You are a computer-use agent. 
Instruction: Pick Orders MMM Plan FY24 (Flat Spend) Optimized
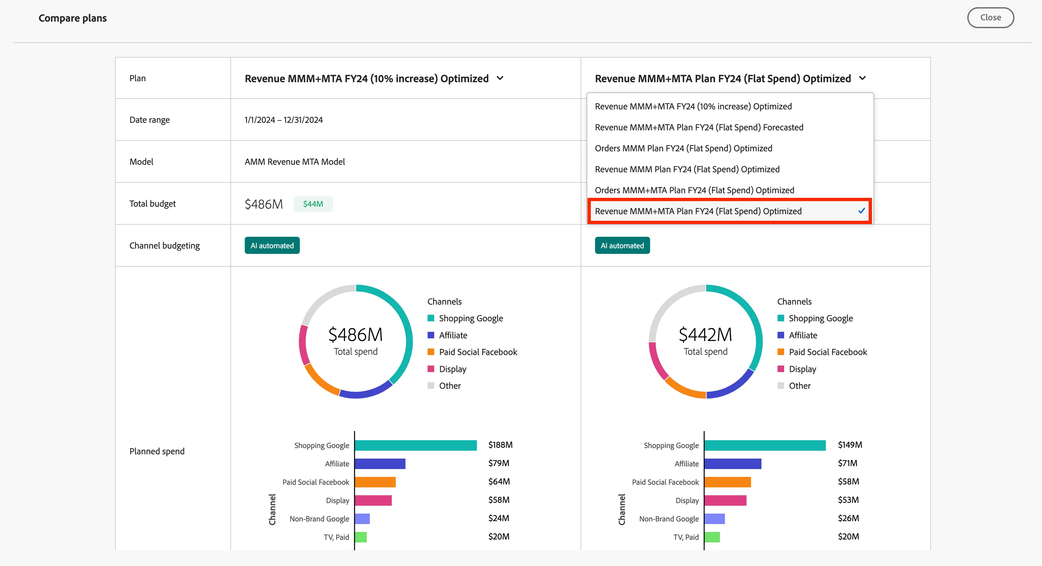click(x=730, y=148)
